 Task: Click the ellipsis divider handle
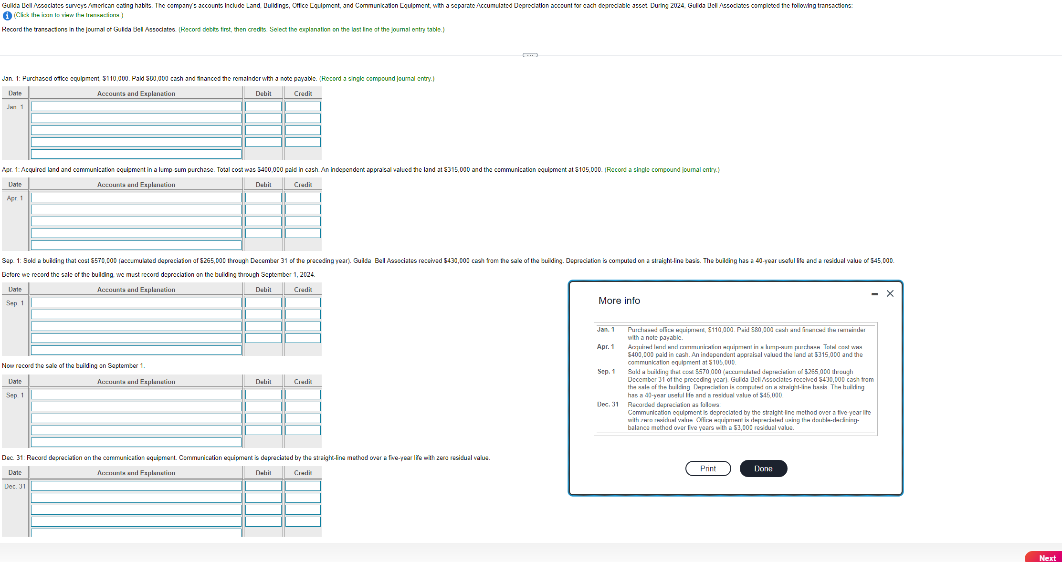530,55
